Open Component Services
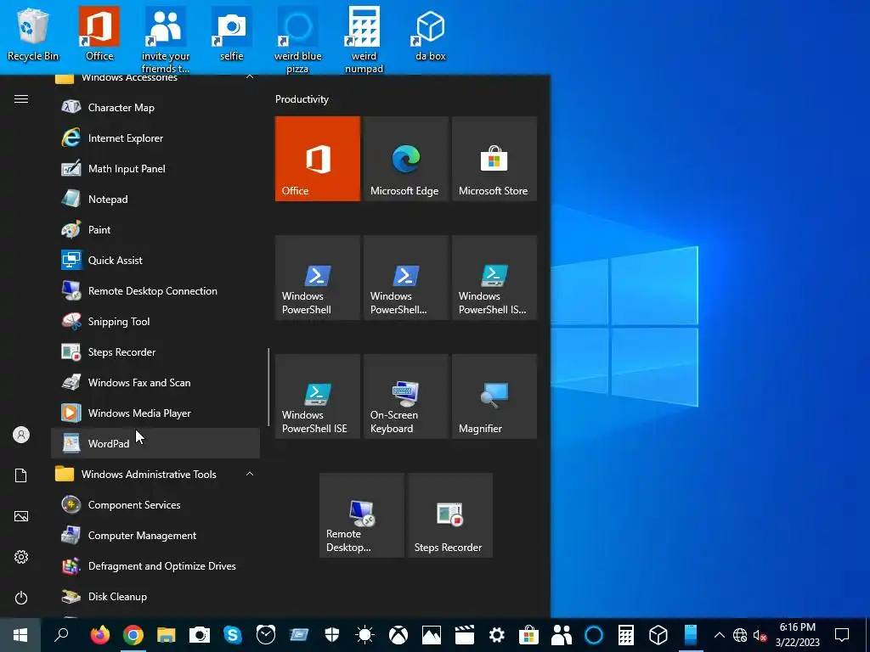870x652 pixels. pyautogui.click(x=155, y=504)
